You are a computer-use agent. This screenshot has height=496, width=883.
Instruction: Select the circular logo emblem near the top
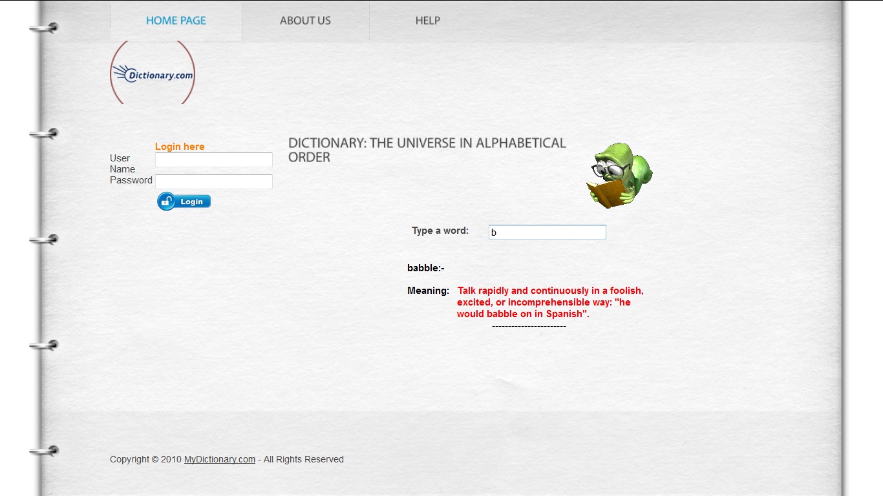(x=152, y=72)
